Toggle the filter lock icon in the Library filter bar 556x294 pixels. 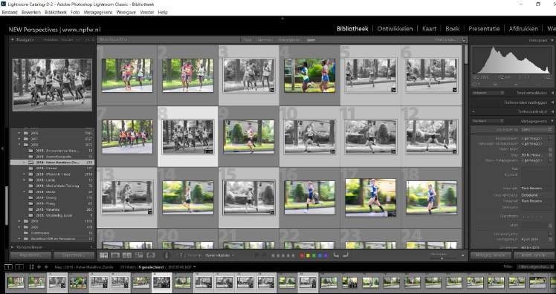464,39
